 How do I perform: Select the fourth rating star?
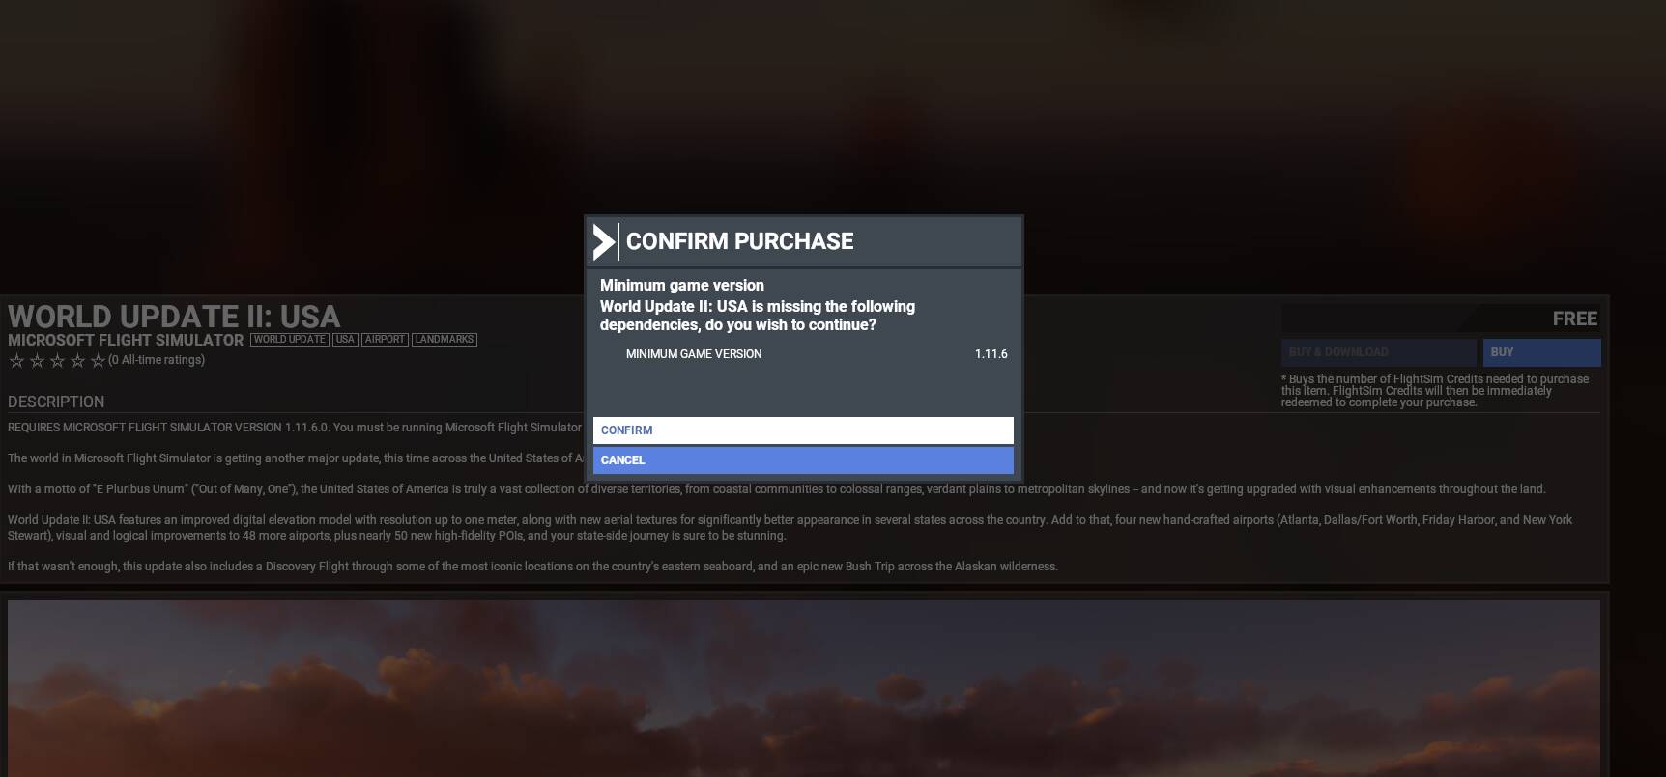point(77,361)
